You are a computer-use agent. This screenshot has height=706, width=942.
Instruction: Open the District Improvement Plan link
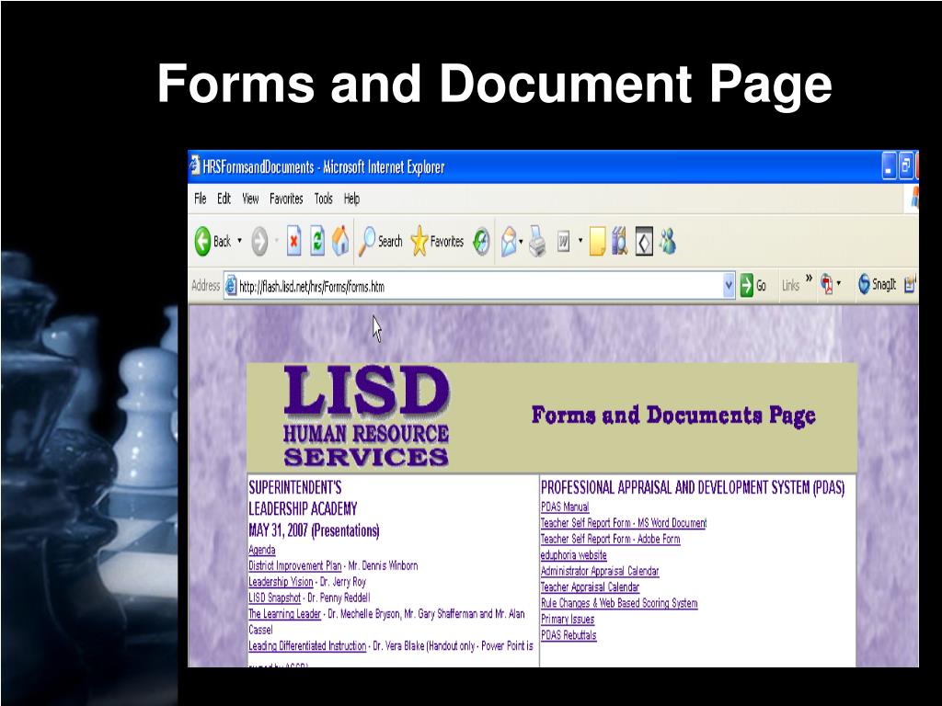(295, 565)
